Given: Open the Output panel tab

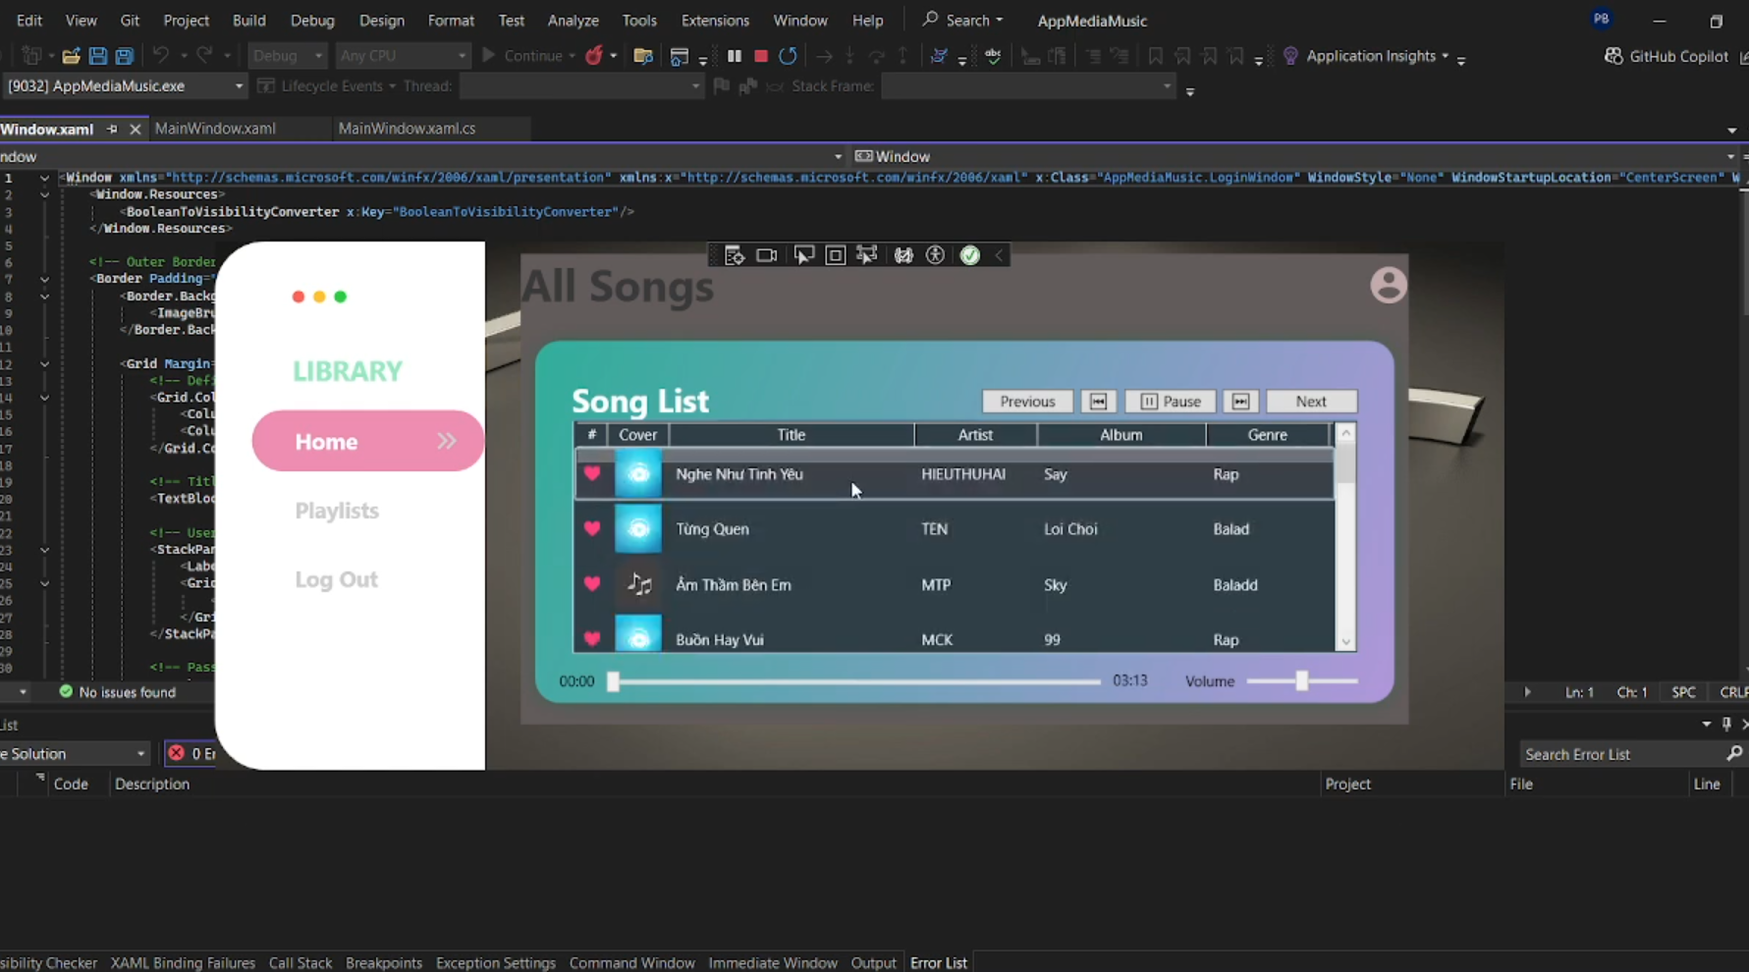Looking at the screenshot, I should [873, 962].
